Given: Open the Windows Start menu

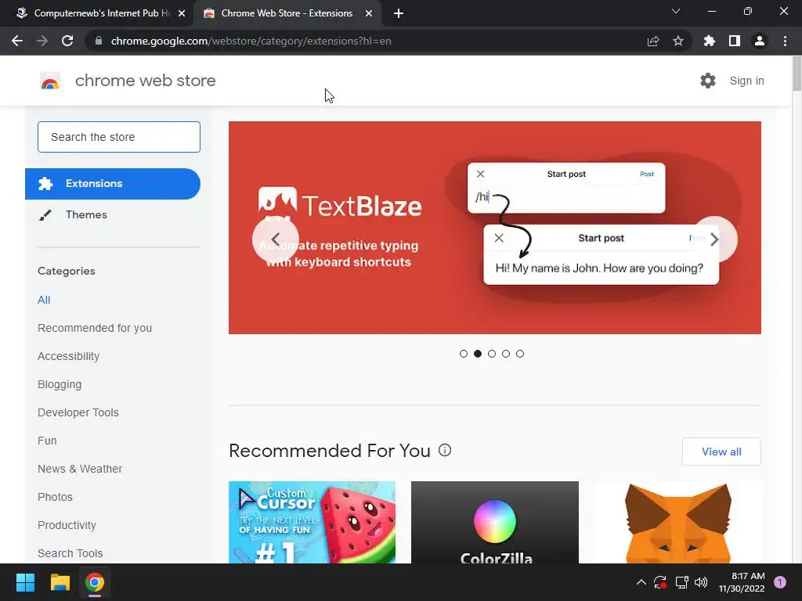Looking at the screenshot, I should coord(25,582).
